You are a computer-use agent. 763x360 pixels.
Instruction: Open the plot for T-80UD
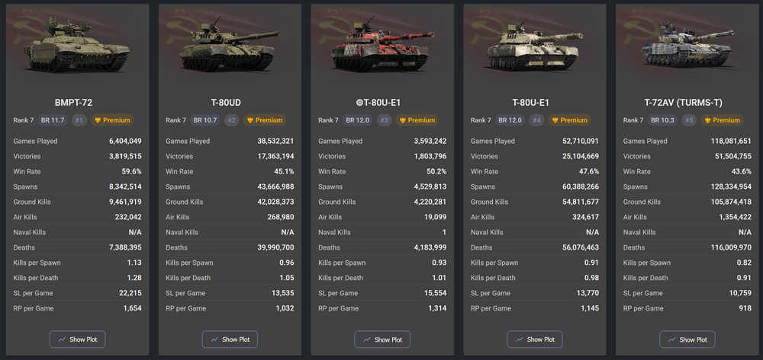pos(230,339)
